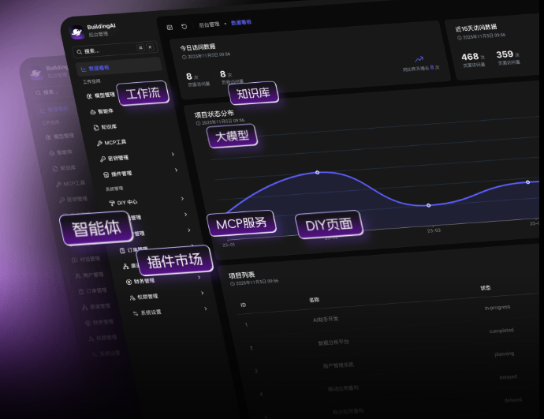The image size is (544, 419).
Task: Expand the 密钥管理 chevron
Action: pos(173,154)
